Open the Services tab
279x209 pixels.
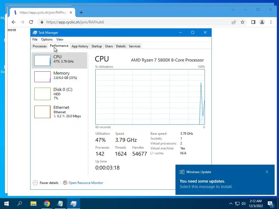[x=135, y=46]
